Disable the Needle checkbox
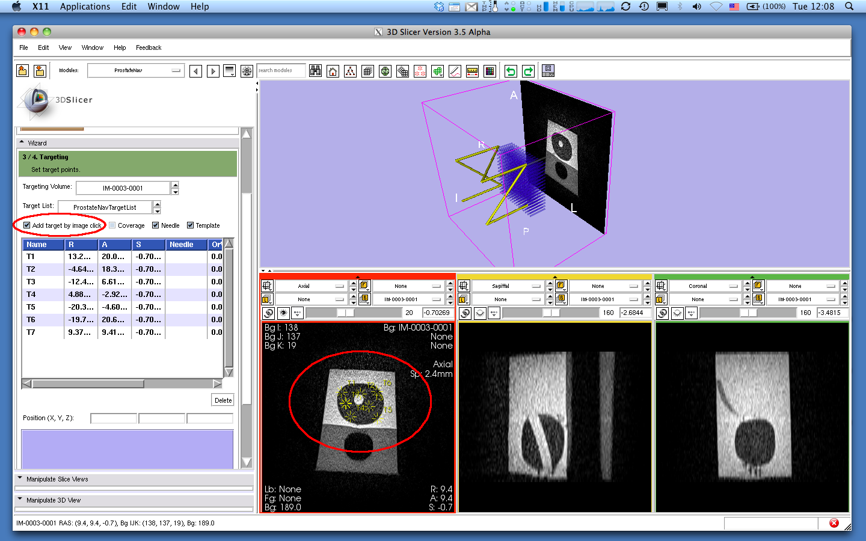Screen dimensions: 866x541 tap(156, 225)
